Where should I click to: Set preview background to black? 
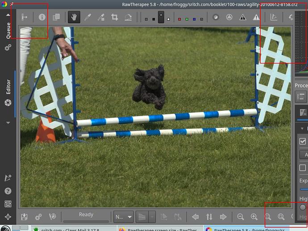click(154, 19)
